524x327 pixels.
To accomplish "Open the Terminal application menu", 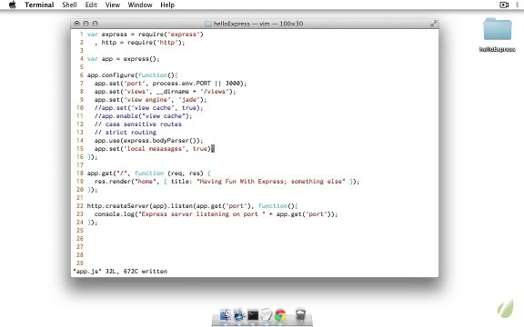I will [39, 5].
